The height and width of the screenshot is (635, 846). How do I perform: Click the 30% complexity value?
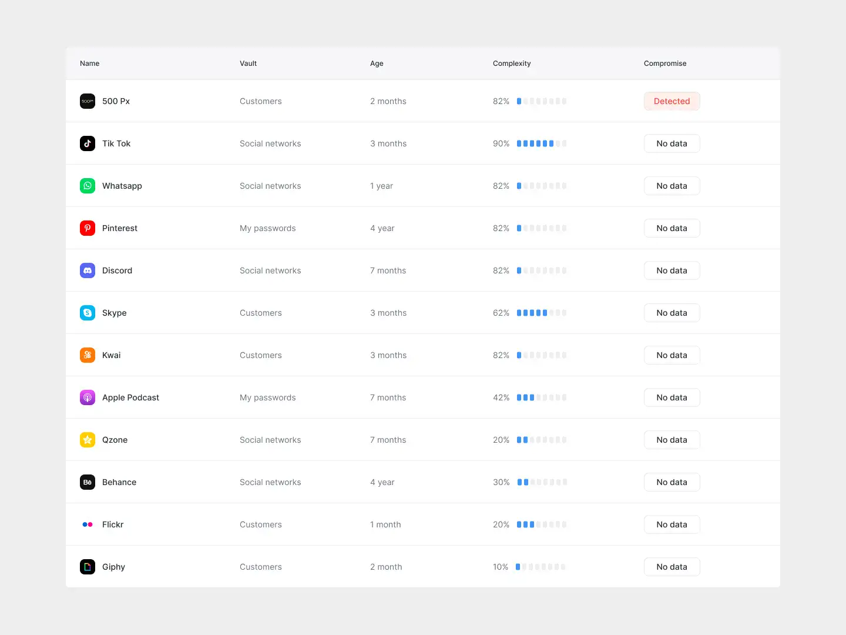(501, 482)
